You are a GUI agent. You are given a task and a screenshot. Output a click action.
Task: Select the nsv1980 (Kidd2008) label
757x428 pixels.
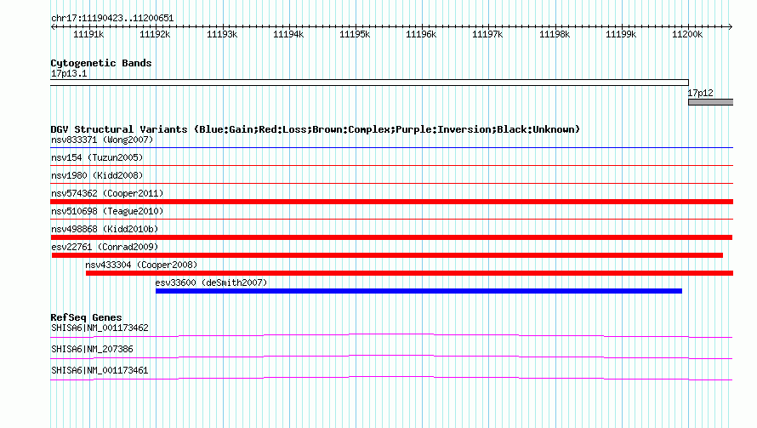tap(97, 175)
